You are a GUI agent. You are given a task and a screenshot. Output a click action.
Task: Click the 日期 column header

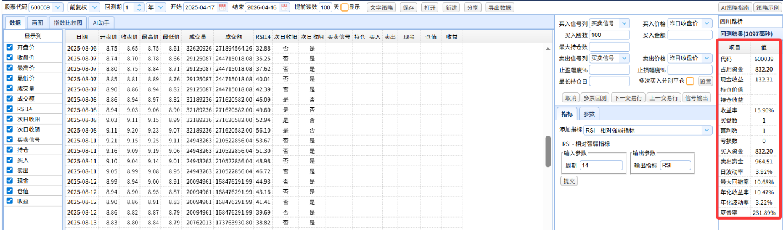(81, 37)
